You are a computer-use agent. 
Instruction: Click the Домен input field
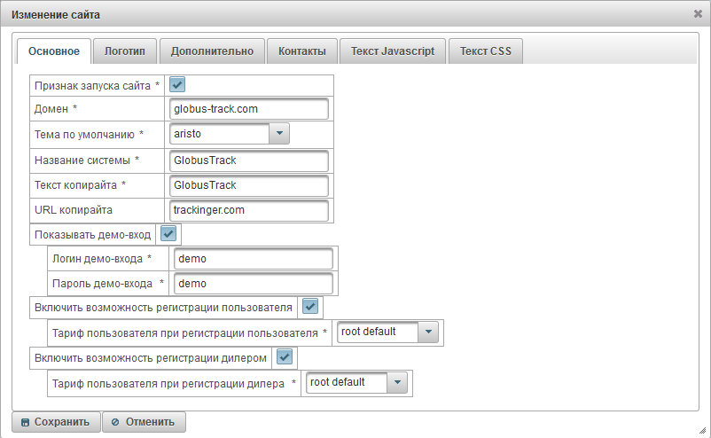[248, 109]
